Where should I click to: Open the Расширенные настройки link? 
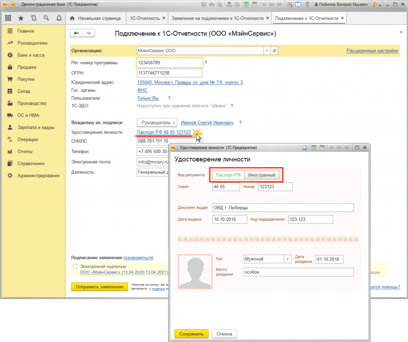(x=372, y=51)
